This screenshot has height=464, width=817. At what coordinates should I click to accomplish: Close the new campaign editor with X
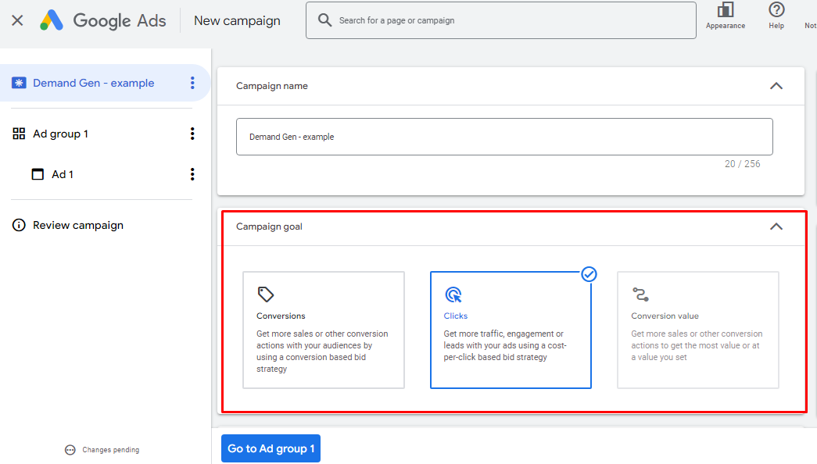[17, 20]
